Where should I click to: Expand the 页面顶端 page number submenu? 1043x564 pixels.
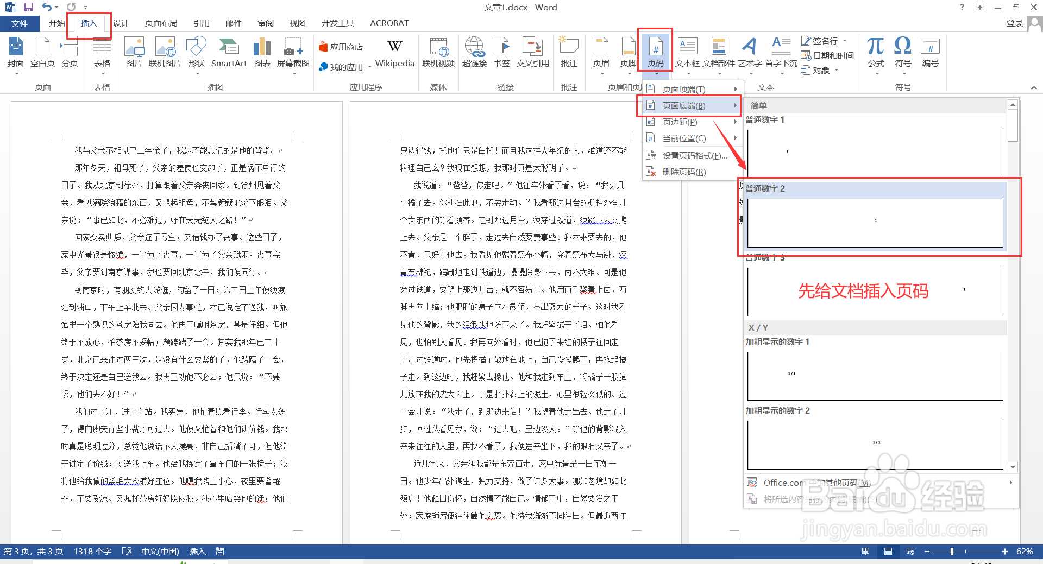tap(690, 88)
